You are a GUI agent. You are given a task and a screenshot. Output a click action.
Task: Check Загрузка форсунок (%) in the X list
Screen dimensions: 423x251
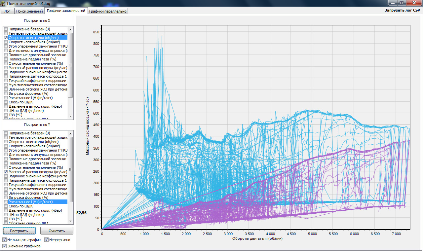(6, 93)
